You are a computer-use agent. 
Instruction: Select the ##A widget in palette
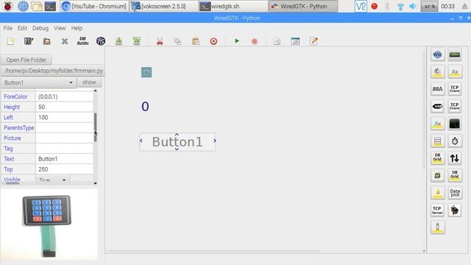coord(437,89)
